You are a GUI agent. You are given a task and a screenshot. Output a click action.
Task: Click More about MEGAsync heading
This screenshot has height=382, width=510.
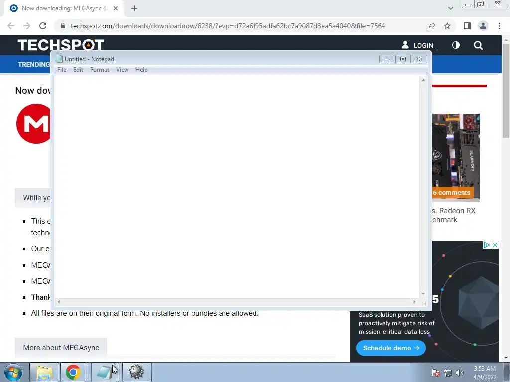pyautogui.click(x=61, y=348)
